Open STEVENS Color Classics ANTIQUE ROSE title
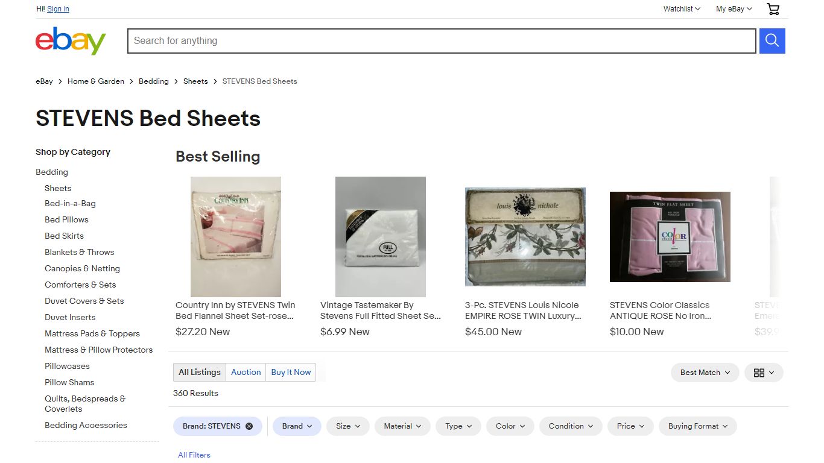The height and width of the screenshot is (463, 824). (x=661, y=310)
